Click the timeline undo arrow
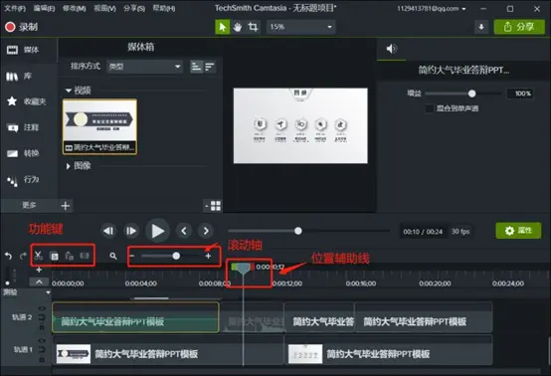 pyautogui.click(x=8, y=257)
